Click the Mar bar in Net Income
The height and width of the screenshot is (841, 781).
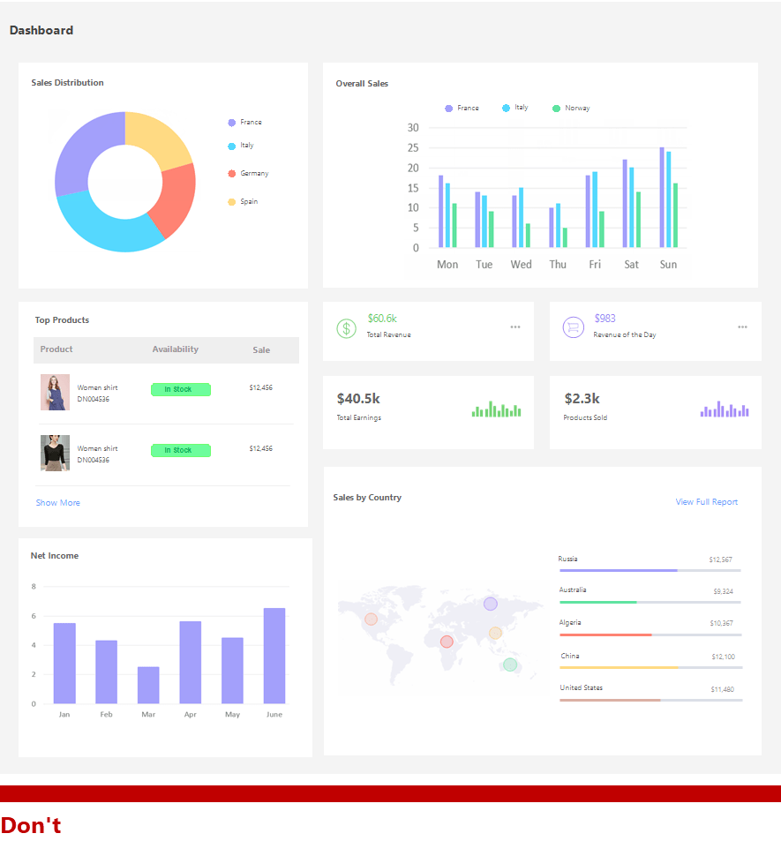(148, 685)
